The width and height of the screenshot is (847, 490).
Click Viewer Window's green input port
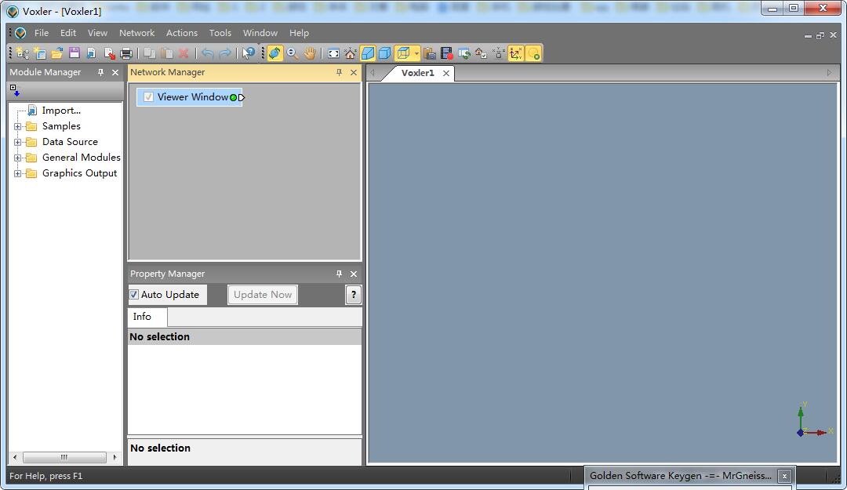click(x=234, y=97)
